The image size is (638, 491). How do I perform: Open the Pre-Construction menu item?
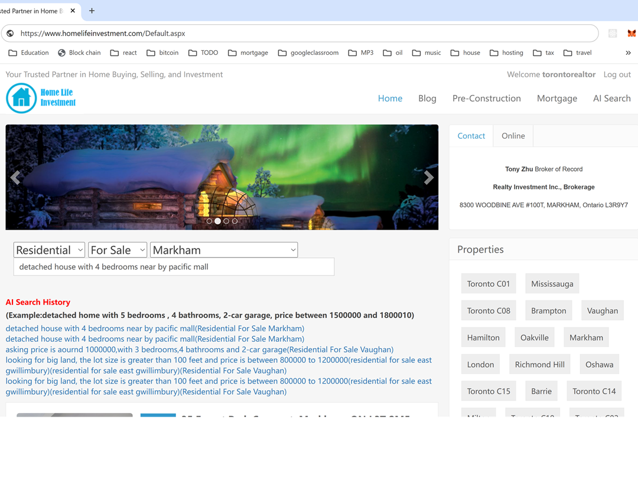[x=487, y=99]
